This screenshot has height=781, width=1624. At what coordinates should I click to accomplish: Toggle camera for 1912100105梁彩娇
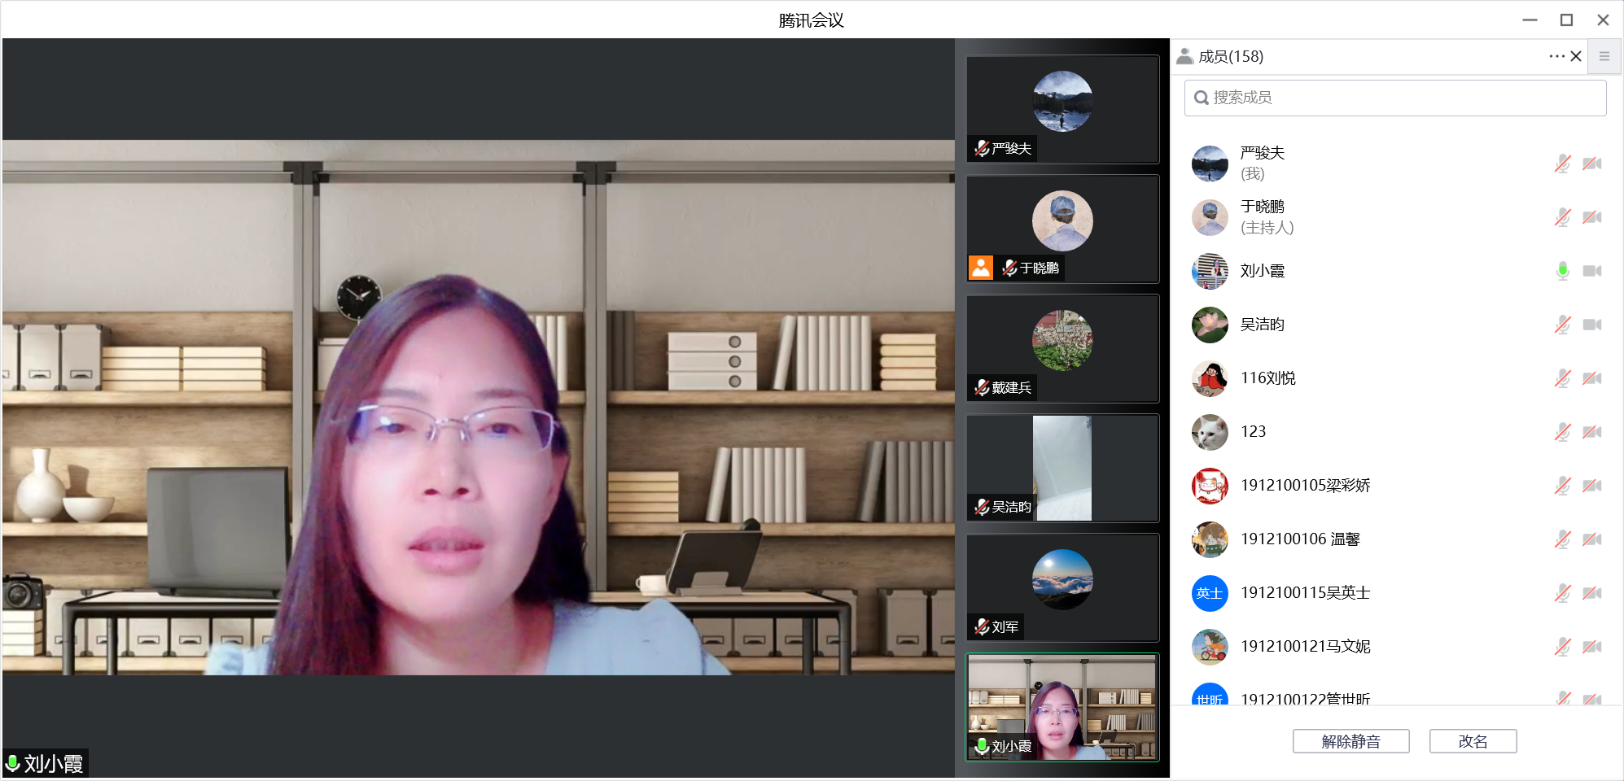click(1591, 486)
